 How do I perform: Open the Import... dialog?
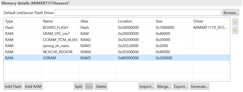pos(147,86)
